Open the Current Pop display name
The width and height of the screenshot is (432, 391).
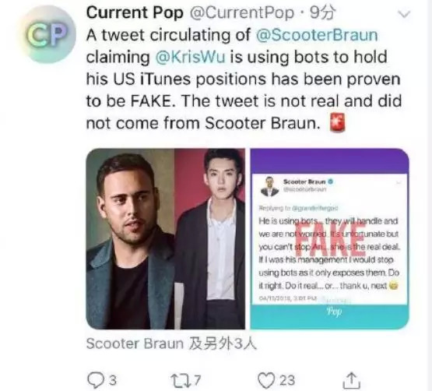(135, 13)
